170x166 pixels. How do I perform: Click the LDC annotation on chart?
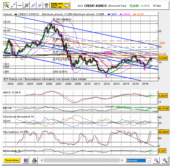coord(108,53)
